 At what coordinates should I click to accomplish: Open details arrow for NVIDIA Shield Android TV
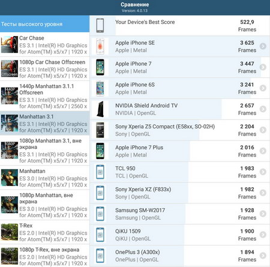point(263,109)
